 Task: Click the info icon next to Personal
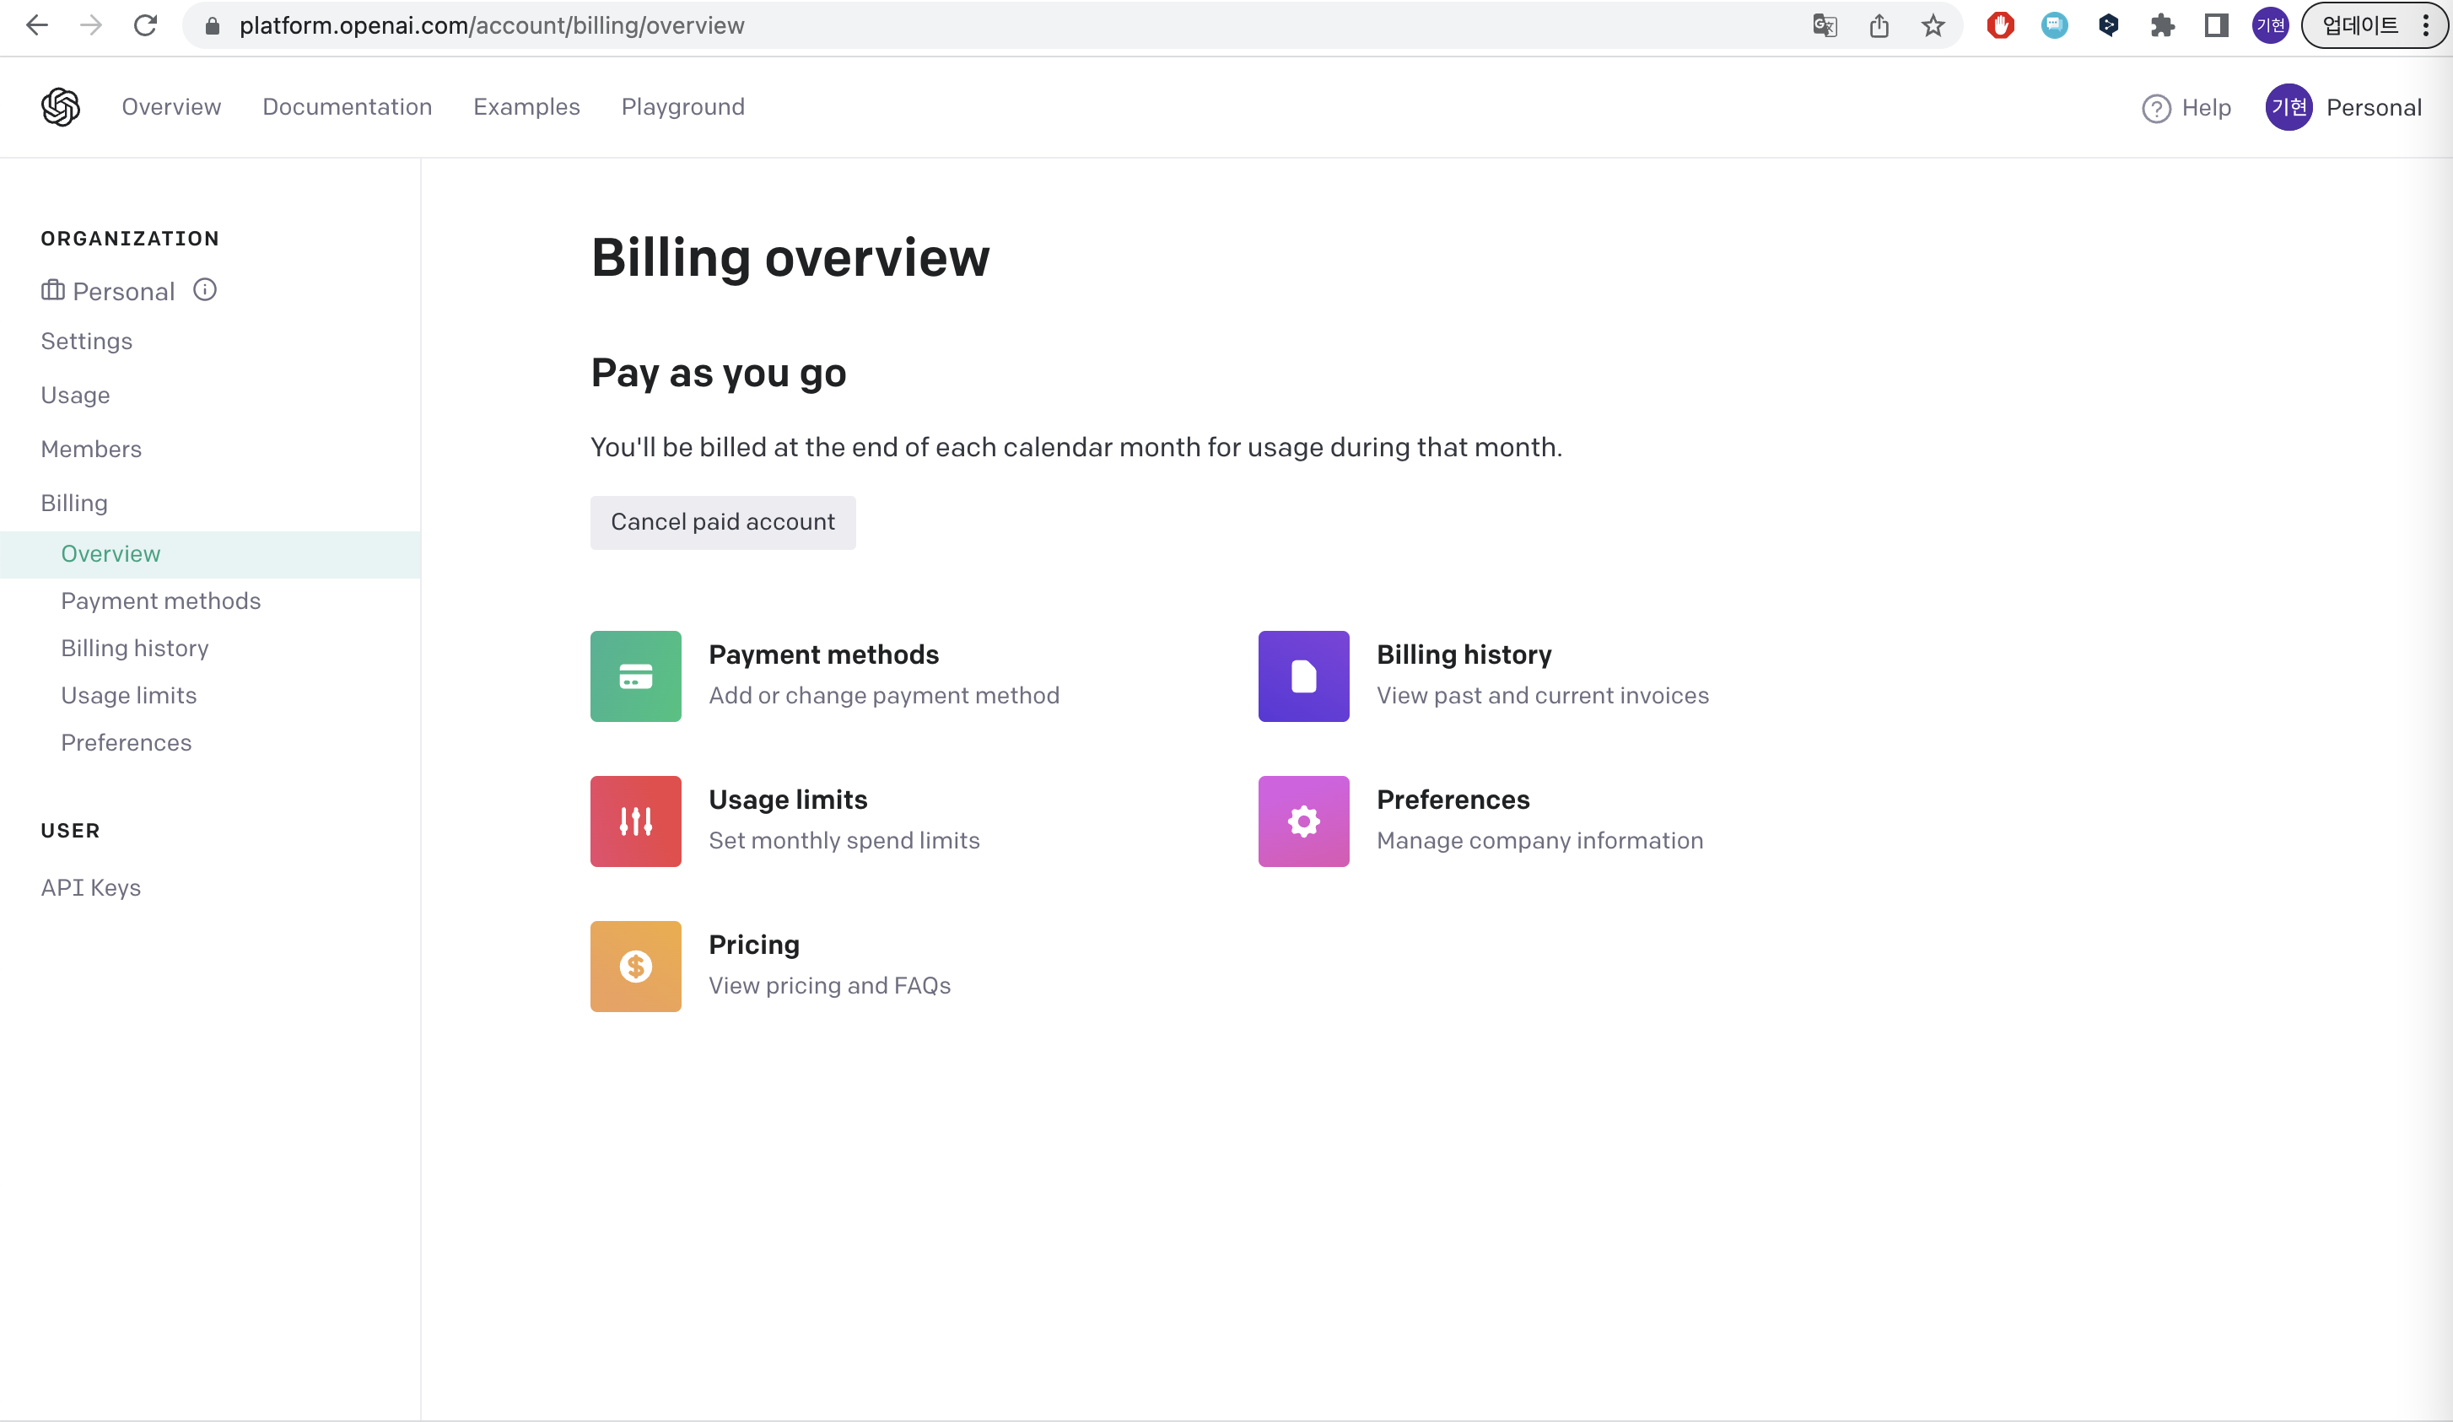[x=204, y=290]
